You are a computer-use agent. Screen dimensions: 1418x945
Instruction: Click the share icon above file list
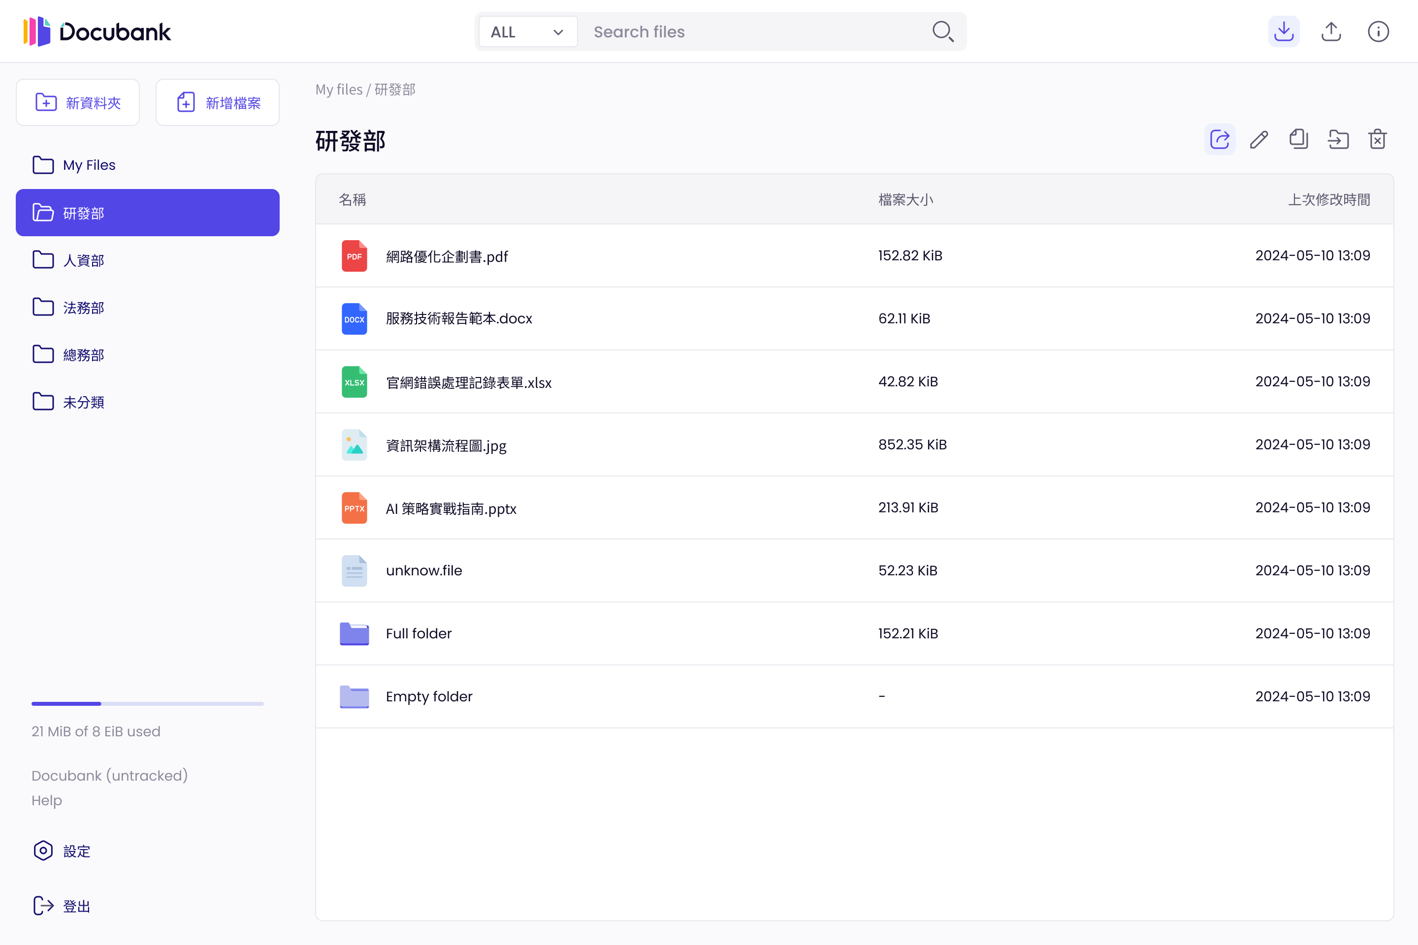click(x=1220, y=140)
